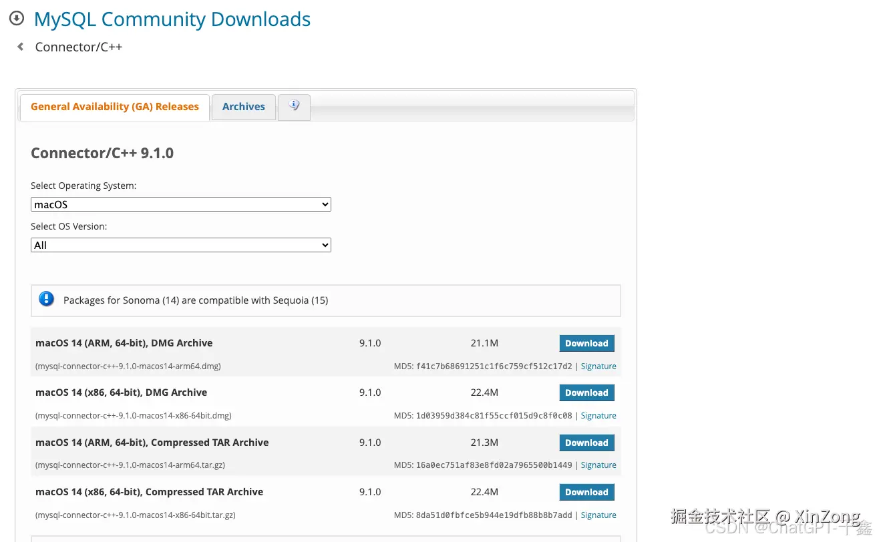Screen dimensions: 875x542
Task: Click the 21.1M file size value
Action: coord(484,343)
